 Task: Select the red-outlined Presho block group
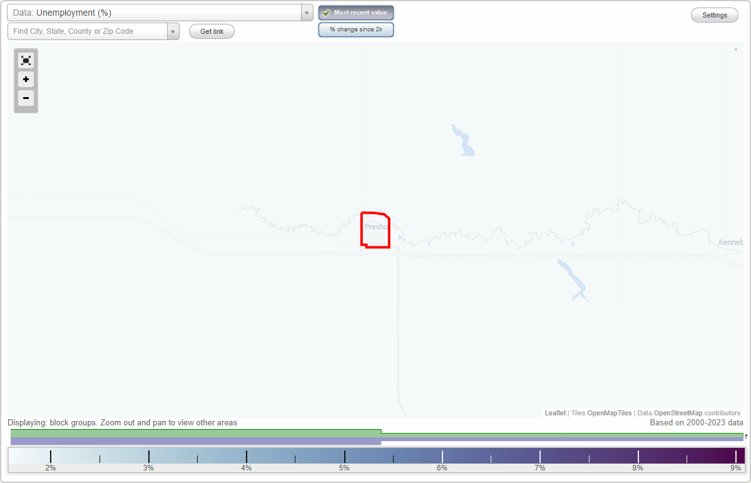tap(374, 230)
